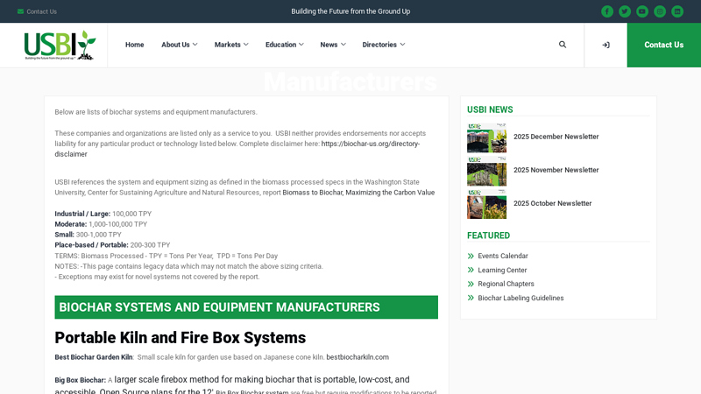The width and height of the screenshot is (701, 394).
Task: Click the Industrial / Large sizing line
Action: point(103,214)
